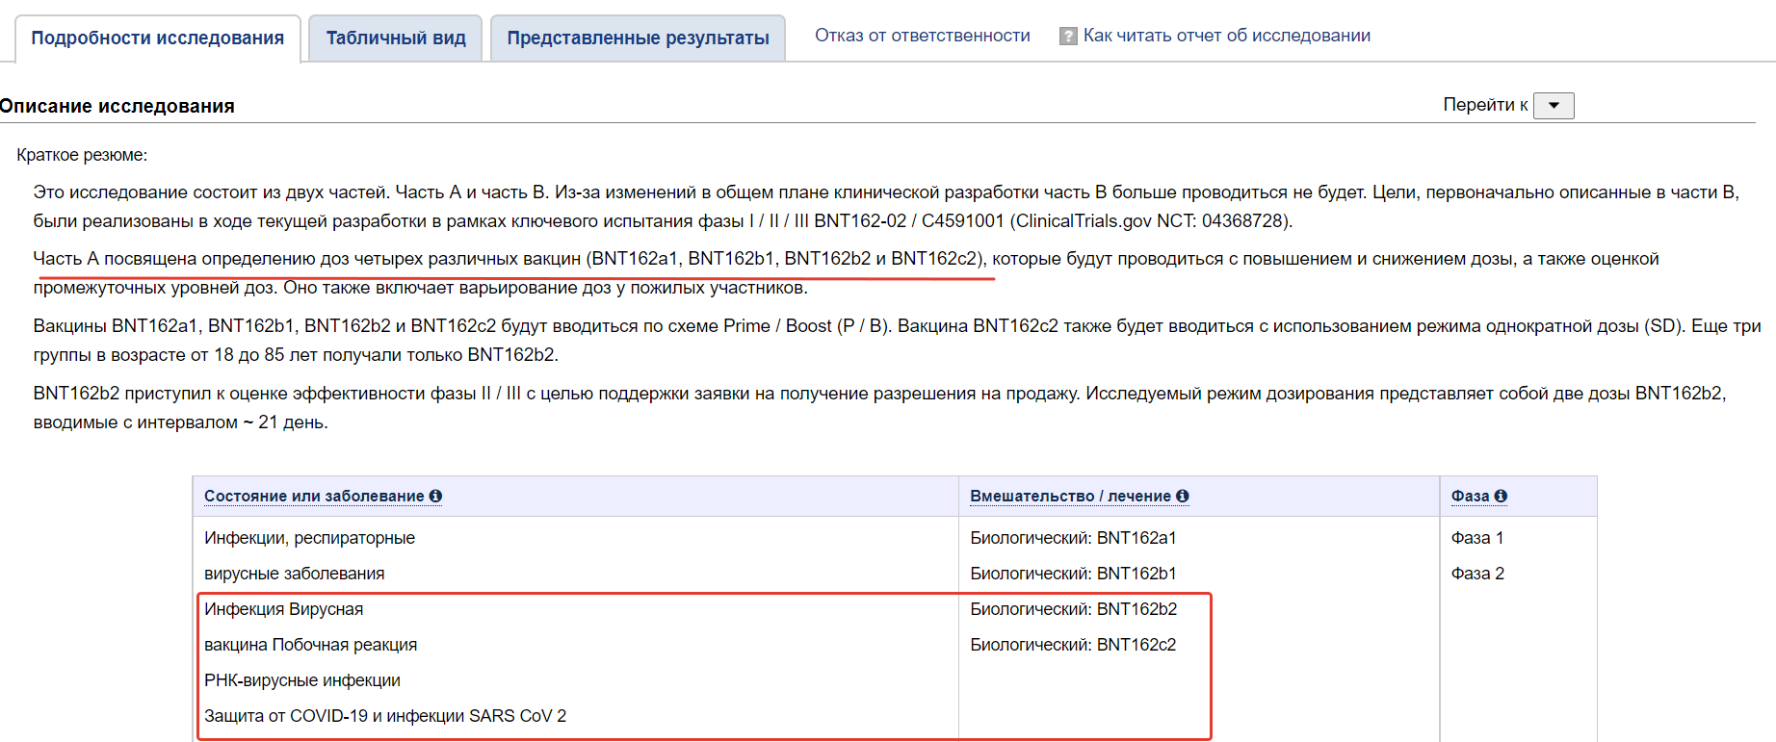The height and width of the screenshot is (742, 1776).
Task: Select text Биологический: BNT162c2
Action: coord(1073,645)
